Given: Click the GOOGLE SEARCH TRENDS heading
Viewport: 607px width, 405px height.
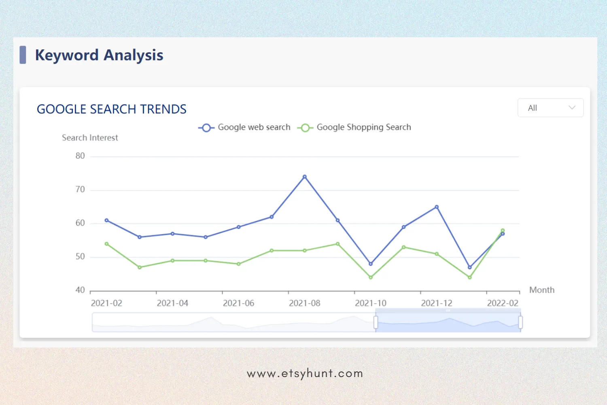Looking at the screenshot, I should click(x=112, y=109).
